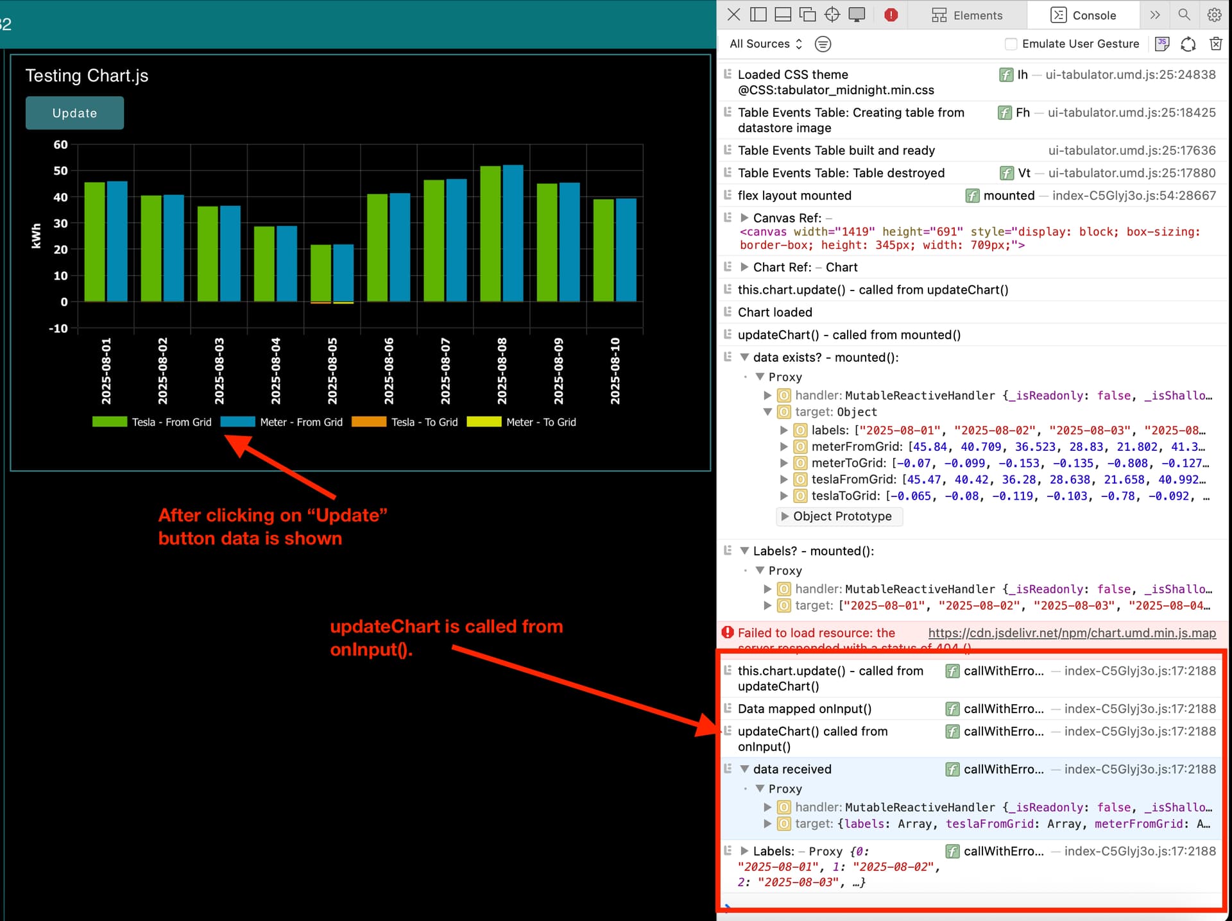
Task: Click function icon beside mounted caller
Action: (972, 196)
